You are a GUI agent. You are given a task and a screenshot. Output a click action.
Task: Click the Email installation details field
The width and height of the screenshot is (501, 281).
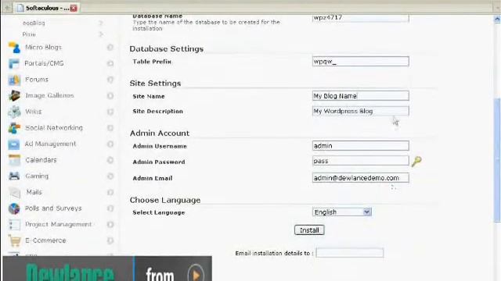click(x=350, y=253)
